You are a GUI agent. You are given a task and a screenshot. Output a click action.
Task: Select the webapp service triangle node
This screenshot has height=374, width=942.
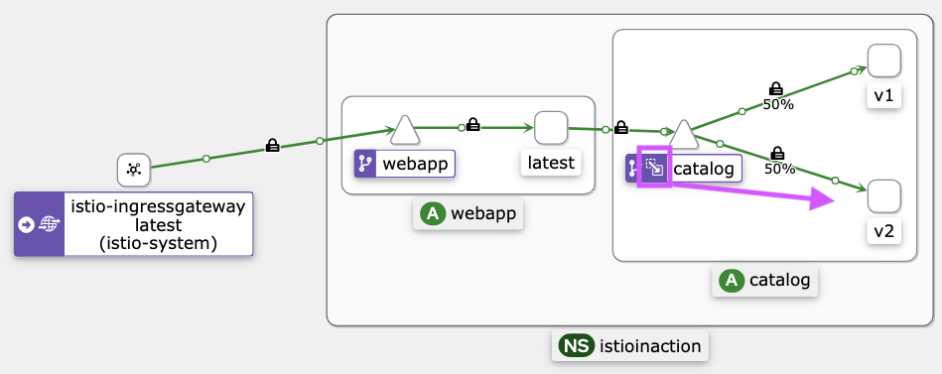[x=404, y=130]
